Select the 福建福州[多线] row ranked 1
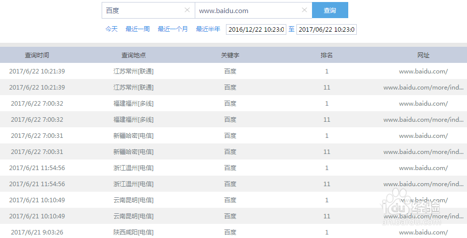This screenshot has height=238, width=467. point(133,104)
